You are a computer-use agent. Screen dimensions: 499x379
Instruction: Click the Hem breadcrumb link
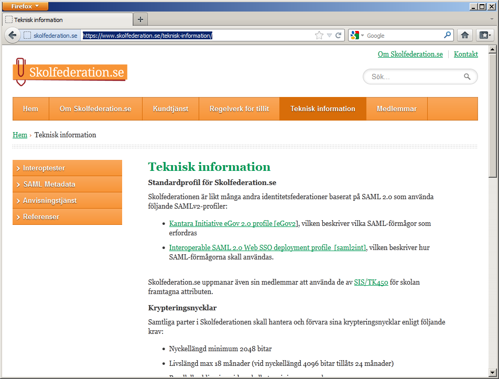tap(20, 135)
